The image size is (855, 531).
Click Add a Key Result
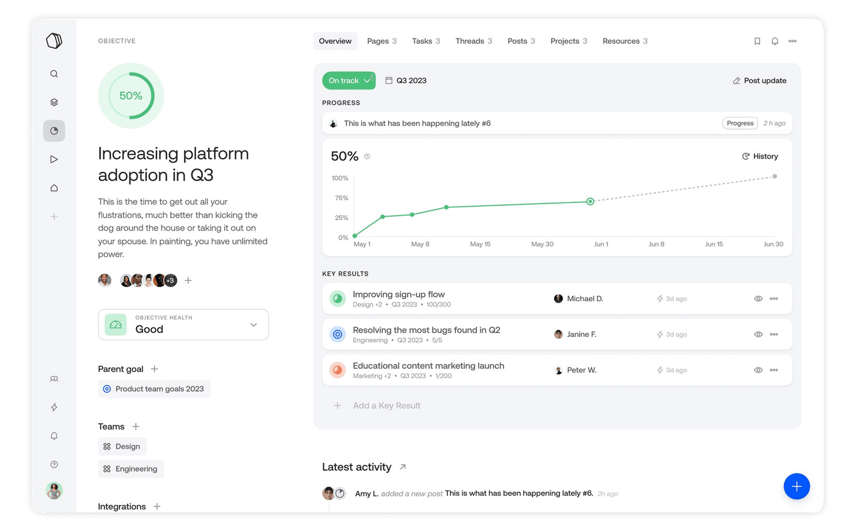pyautogui.click(x=386, y=406)
